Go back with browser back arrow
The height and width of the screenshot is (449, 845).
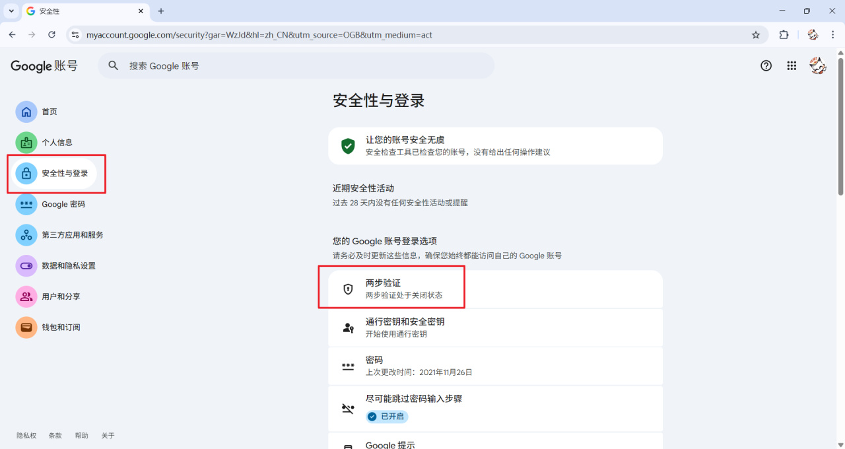coord(12,34)
